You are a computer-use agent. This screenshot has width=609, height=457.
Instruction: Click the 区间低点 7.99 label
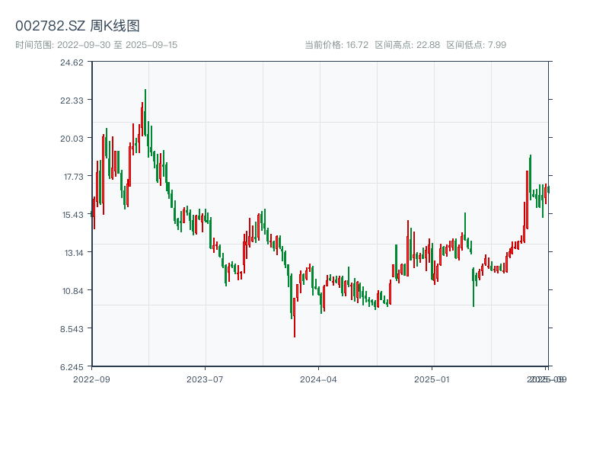476,45
